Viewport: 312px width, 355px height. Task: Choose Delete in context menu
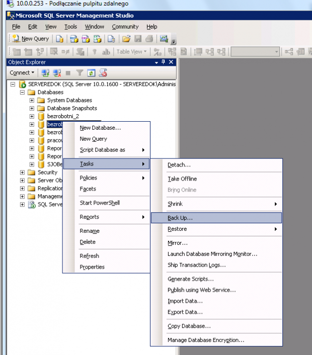pos(107,242)
